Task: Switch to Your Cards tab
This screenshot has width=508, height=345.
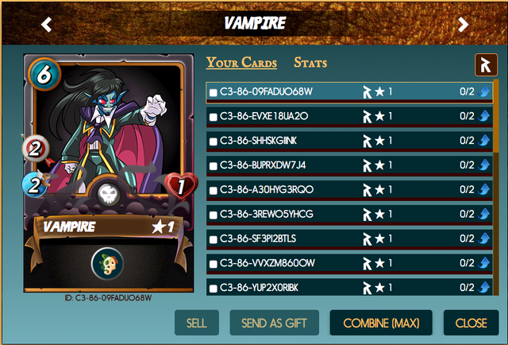Action: [x=241, y=63]
